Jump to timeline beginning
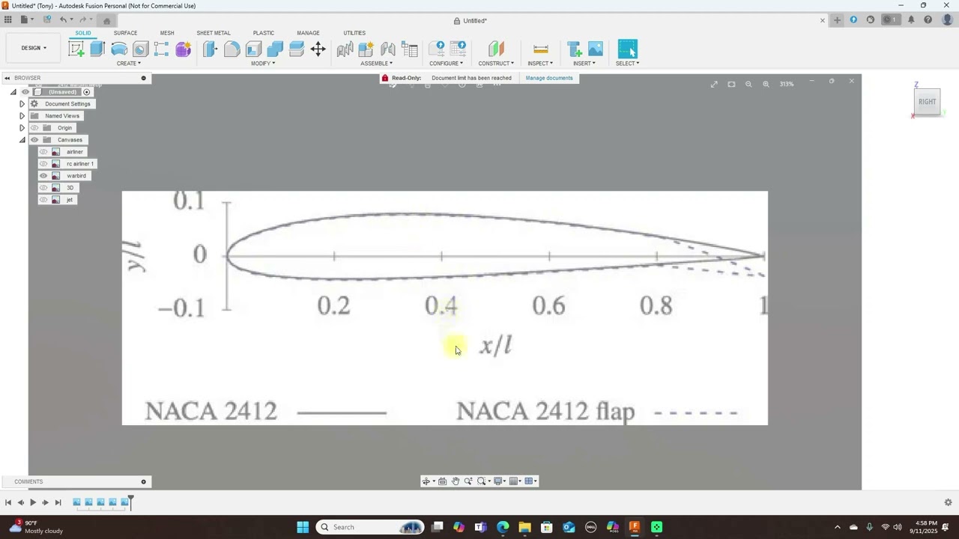Image resolution: width=959 pixels, height=539 pixels. (8, 502)
